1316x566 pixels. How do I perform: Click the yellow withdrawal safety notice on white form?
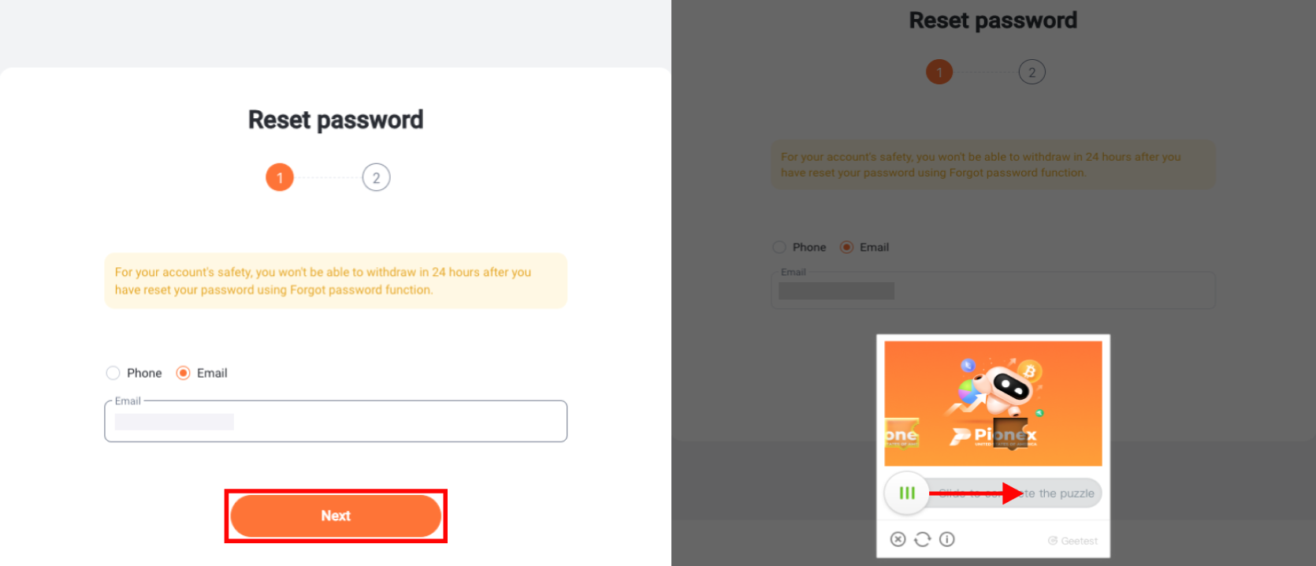pyautogui.click(x=336, y=281)
